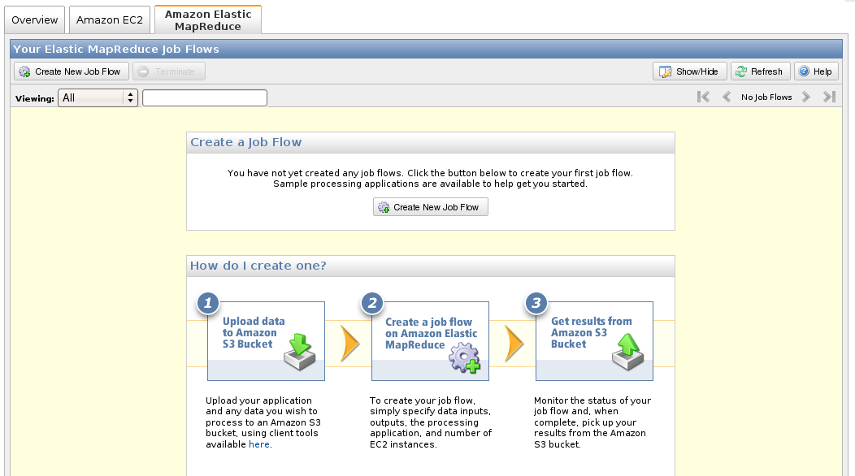
Task: Follow the 'here' client tools link
Action: (x=259, y=444)
